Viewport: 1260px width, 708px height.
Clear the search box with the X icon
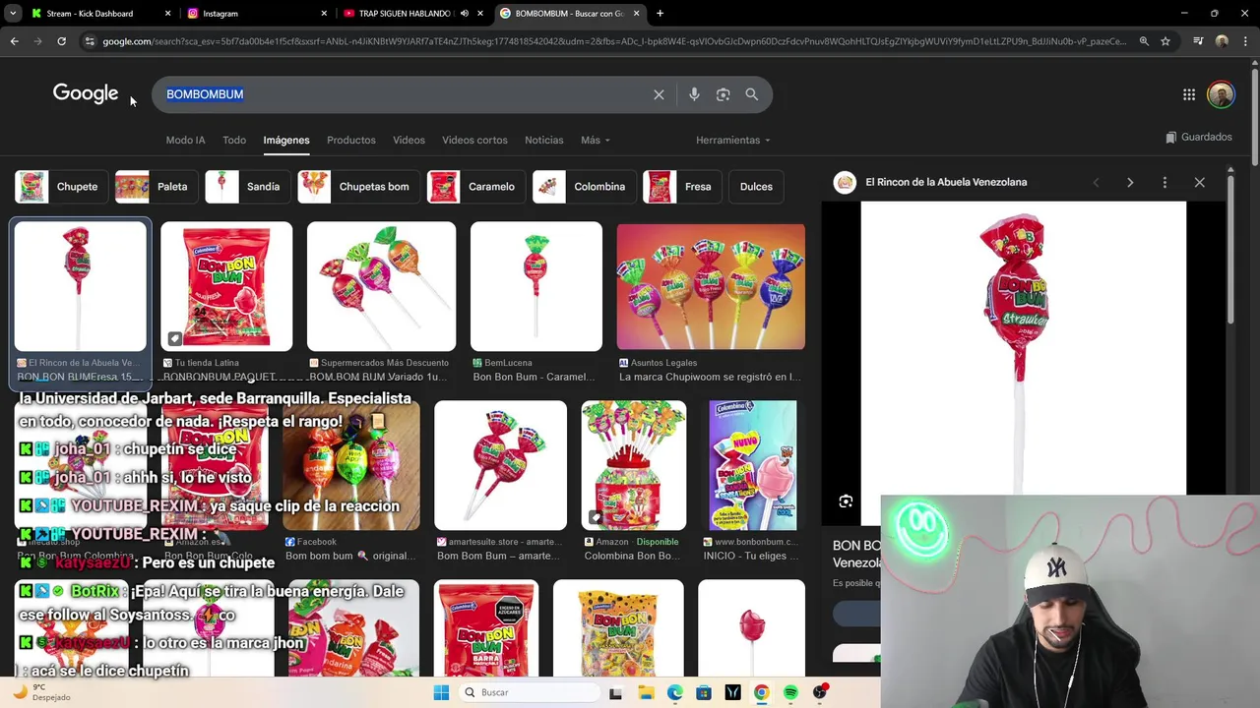click(659, 94)
